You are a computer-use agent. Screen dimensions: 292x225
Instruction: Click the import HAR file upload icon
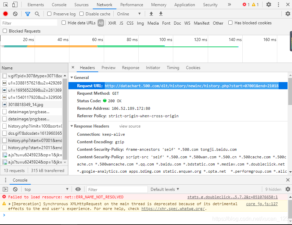click(151, 14)
